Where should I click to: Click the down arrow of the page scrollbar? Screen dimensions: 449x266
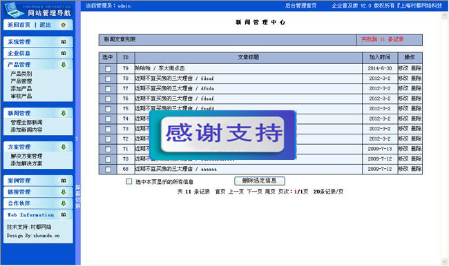pyautogui.click(x=445, y=261)
